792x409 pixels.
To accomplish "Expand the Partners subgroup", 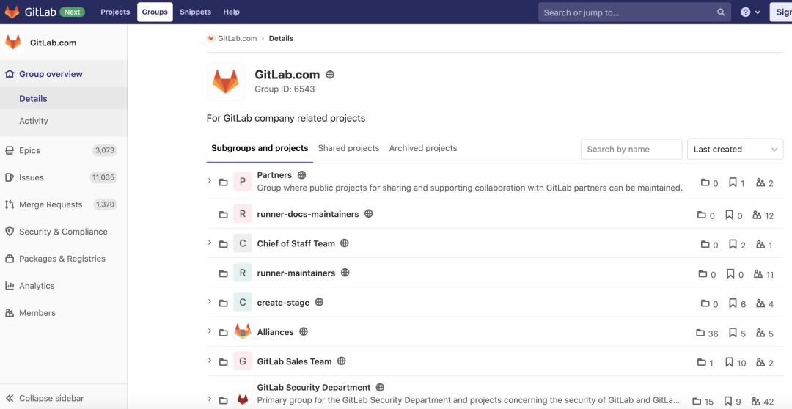I will pos(210,180).
